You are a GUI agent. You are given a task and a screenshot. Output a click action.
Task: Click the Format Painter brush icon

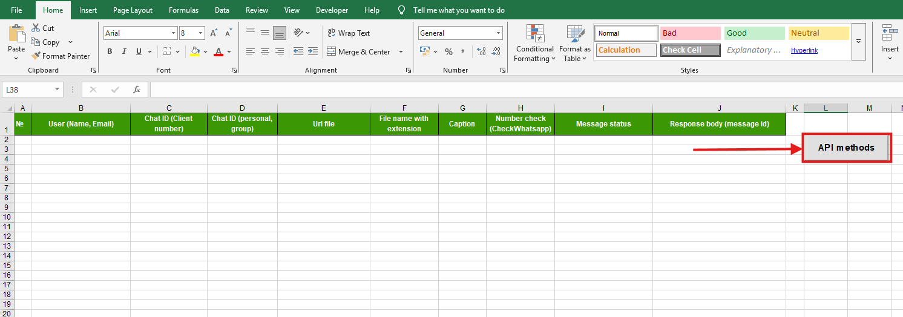36,56
